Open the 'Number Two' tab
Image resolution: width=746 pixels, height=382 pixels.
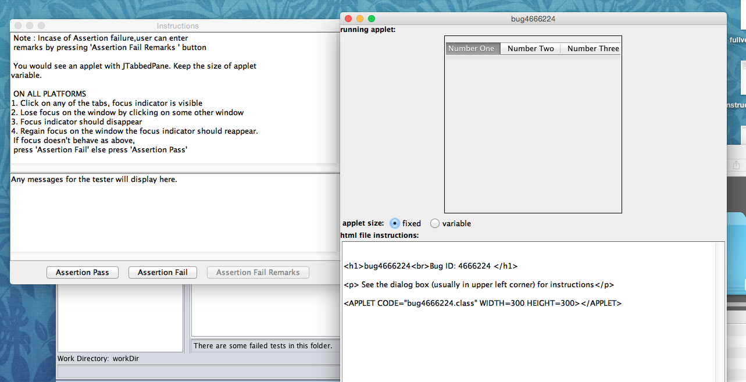tap(530, 49)
